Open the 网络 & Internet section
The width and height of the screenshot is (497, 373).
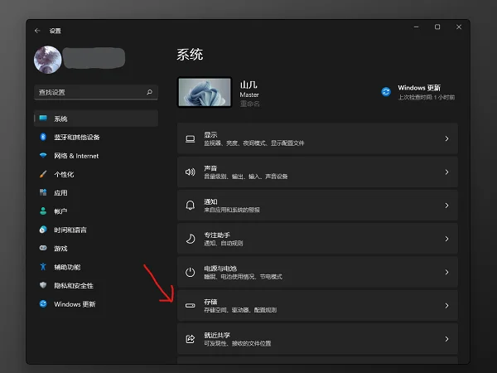(76, 156)
